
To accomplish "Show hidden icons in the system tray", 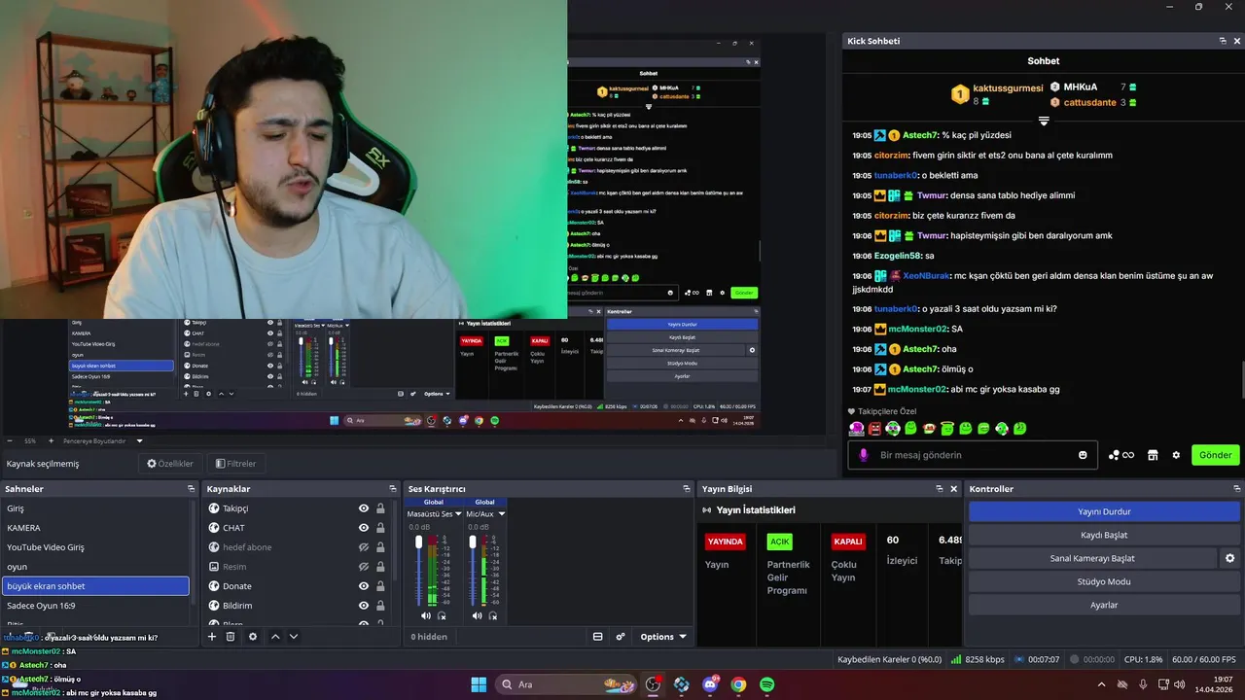I will point(1101,684).
